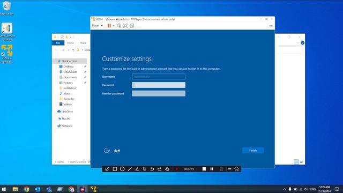Open recent locations dropdown in File Explorer
The width and height of the screenshot is (343, 193).
[x=68, y=50]
